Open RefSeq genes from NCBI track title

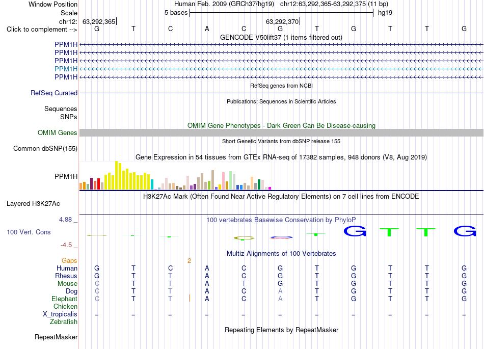[281, 86]
